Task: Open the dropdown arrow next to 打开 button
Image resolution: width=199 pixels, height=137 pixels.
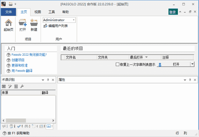Action: click(x=192, y=64)
